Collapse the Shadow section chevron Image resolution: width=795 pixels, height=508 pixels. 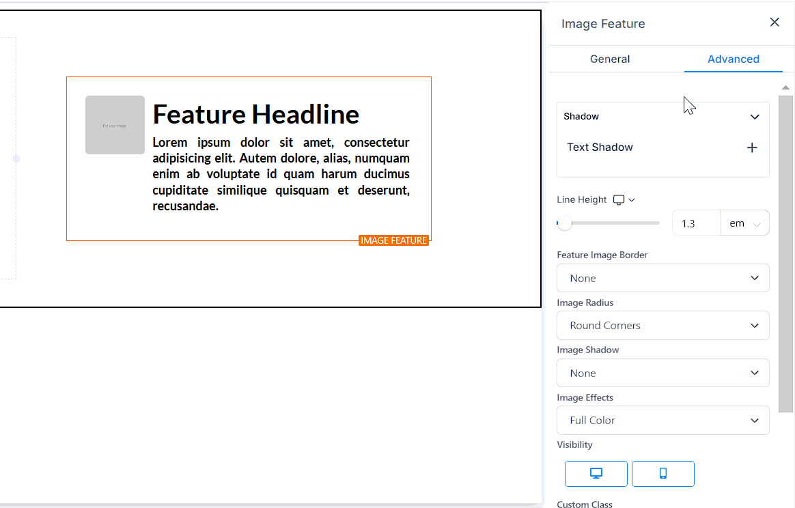point(755,117)
